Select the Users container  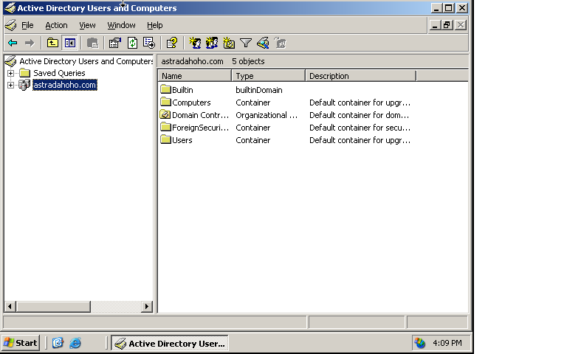click(x=182, y=140)
